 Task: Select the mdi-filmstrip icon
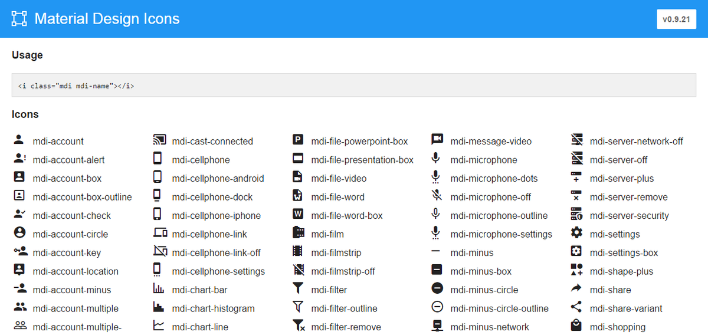point(298,251)
